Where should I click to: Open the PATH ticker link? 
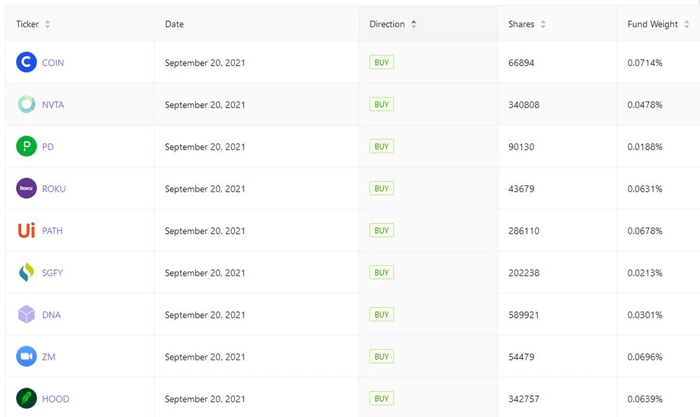coord(52,231)
